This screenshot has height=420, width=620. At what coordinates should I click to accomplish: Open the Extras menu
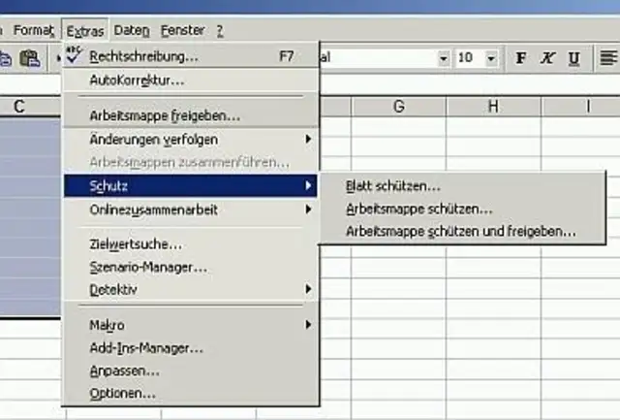click(x=85, y=30)
